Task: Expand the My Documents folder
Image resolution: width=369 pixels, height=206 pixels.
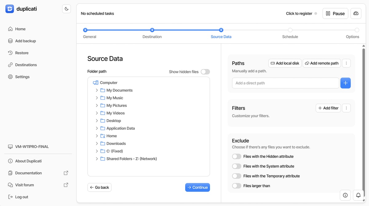Action: tap(97, 90)
